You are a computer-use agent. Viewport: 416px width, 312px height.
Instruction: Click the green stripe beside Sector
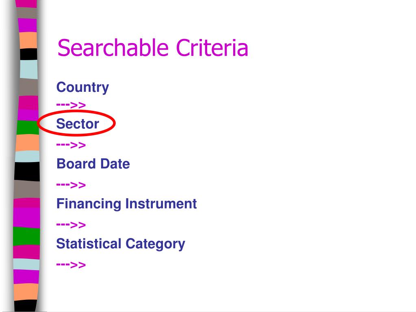coord(28,128)
